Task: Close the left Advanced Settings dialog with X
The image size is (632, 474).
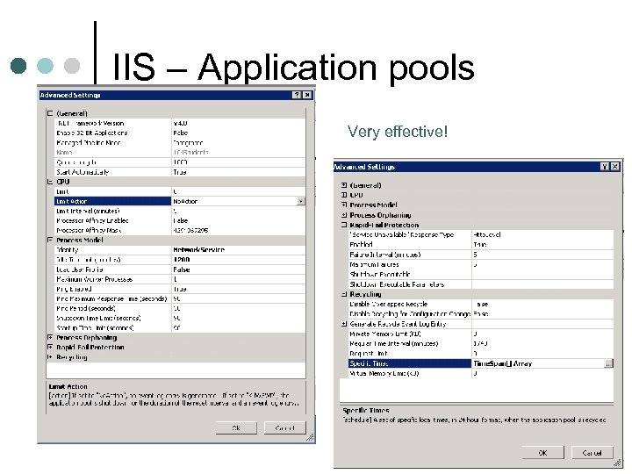Action: [x=307, y=95]
